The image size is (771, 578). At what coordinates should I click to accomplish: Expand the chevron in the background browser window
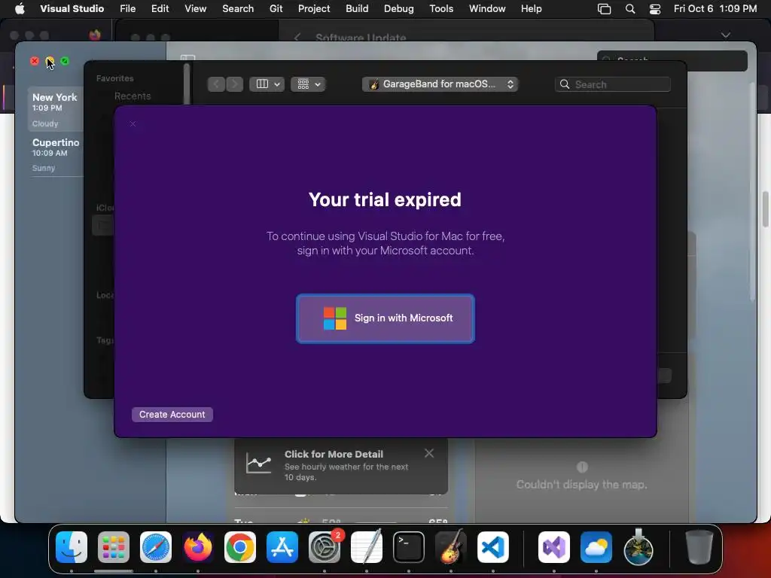click(x=725, y=35)
